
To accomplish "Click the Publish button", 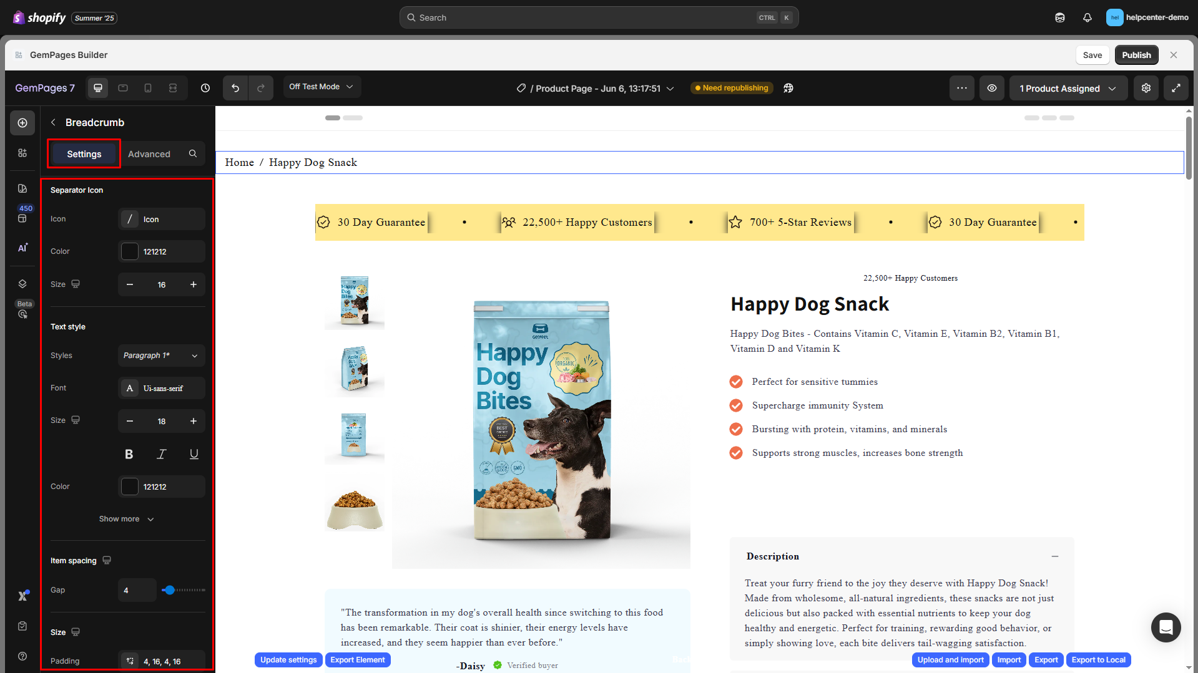I will [x=1136, y=55].
